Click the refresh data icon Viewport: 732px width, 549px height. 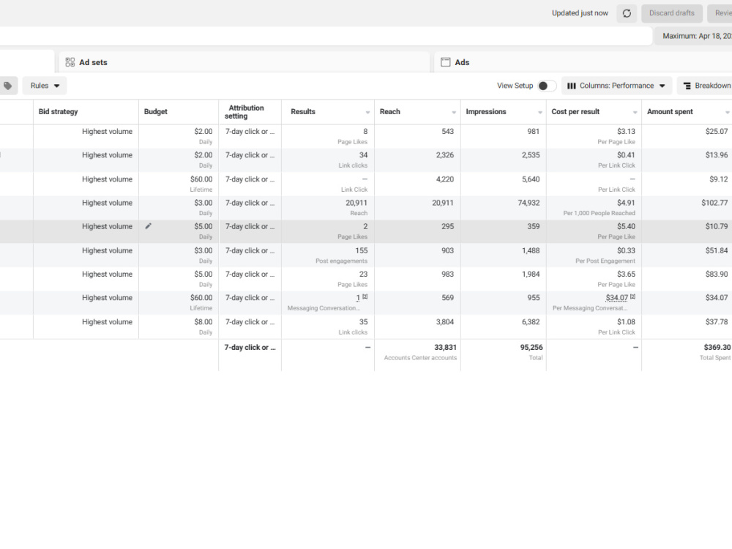coord(627,13)
